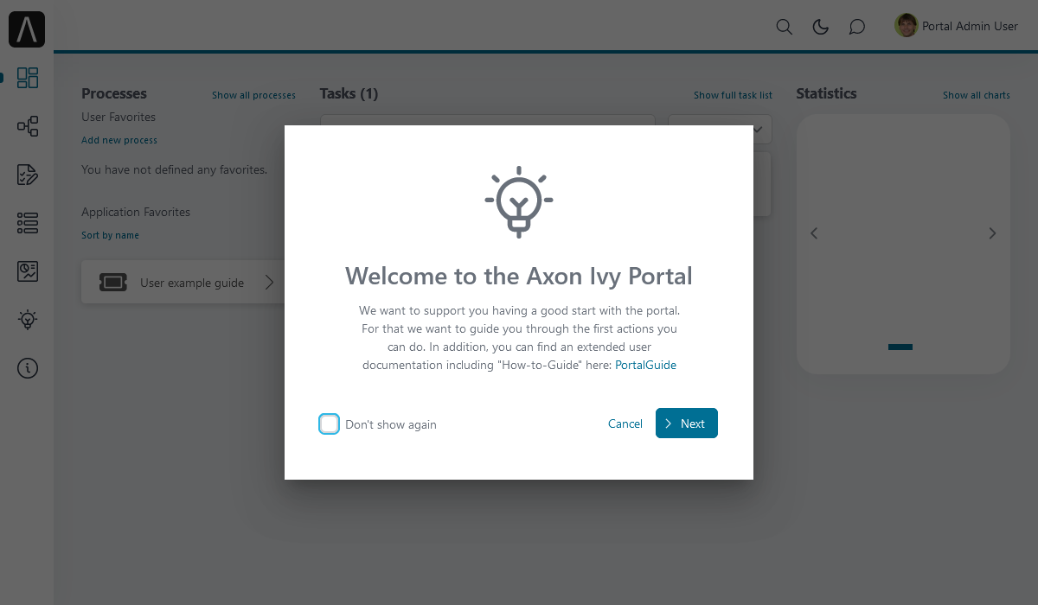Select the statistics carousel indicator bar
The height and width of the screenshot is (605, 1038).
(900, 347)
